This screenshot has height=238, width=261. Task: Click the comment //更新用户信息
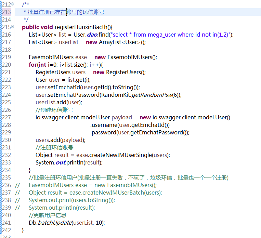click(48, 215)
